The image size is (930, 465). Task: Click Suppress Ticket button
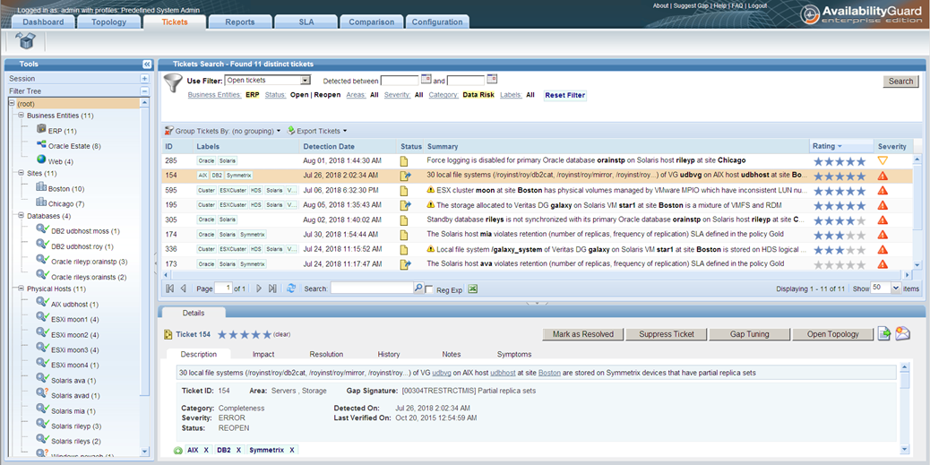[x=667, y=334]
